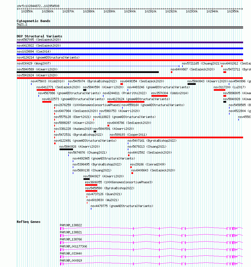
Task: Open the nsv5679213 (Chuang2021) label
Action: coord(147,147)
